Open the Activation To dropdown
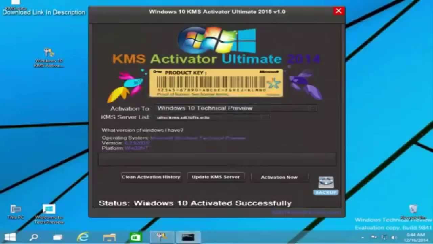Screen dimensions: 433x244 pos(236,108)
